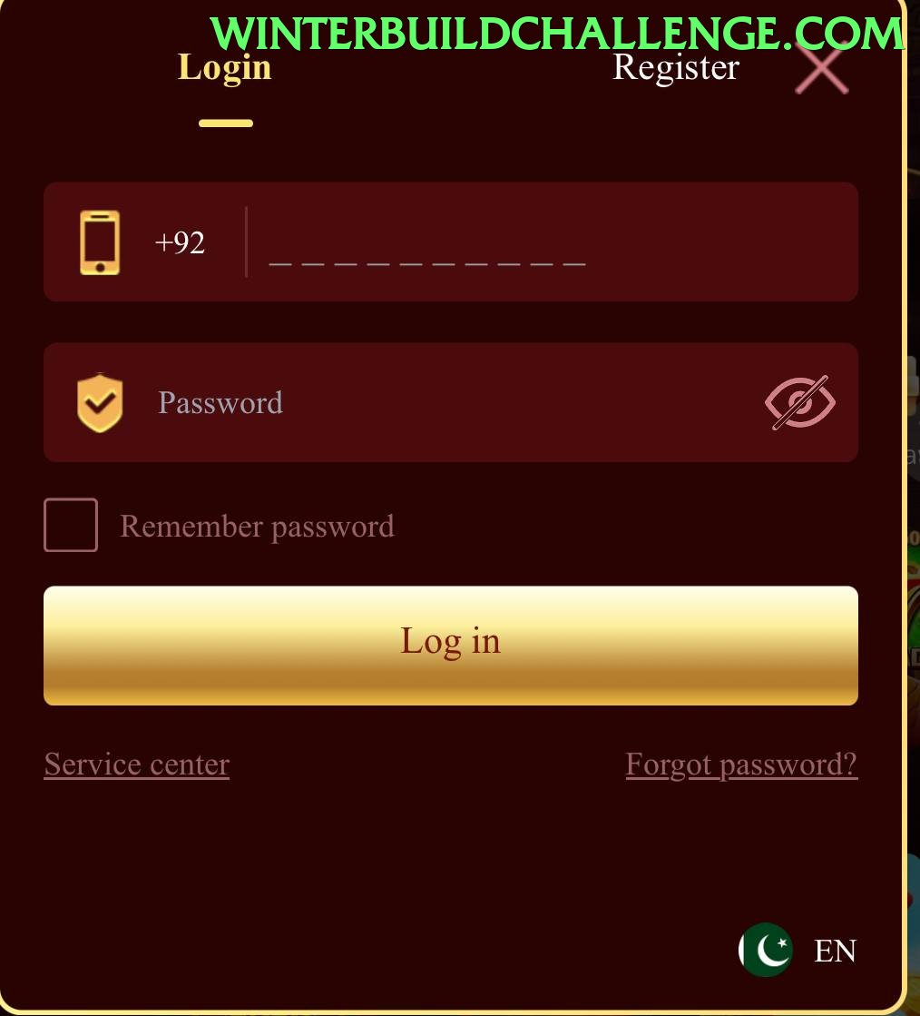Click the golden phone icon
The width and height of the screenshot is (920, 1016).
100,242
